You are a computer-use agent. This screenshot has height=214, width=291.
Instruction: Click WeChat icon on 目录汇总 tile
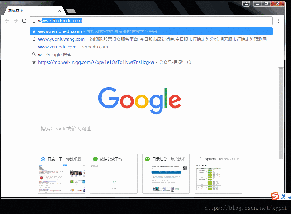147,159
